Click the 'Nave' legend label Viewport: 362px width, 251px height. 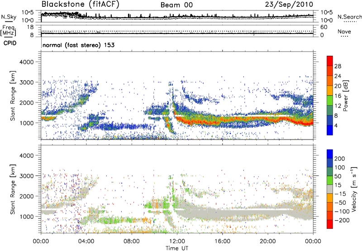pyautogui.click(x=344, y=32)
